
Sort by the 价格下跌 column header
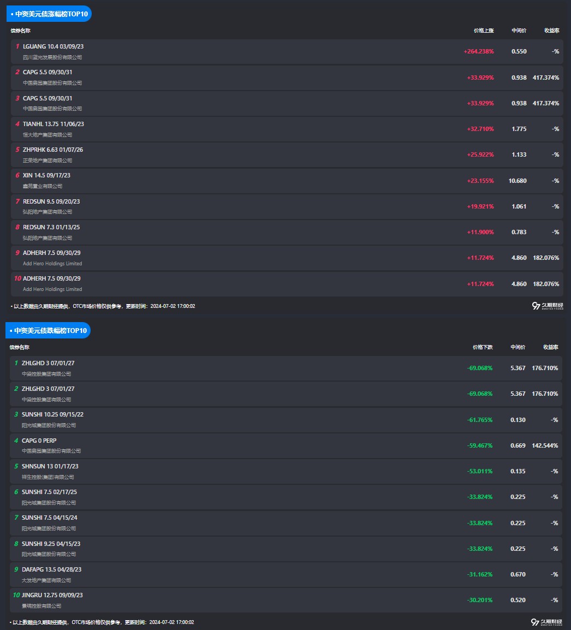click(483, 347)
